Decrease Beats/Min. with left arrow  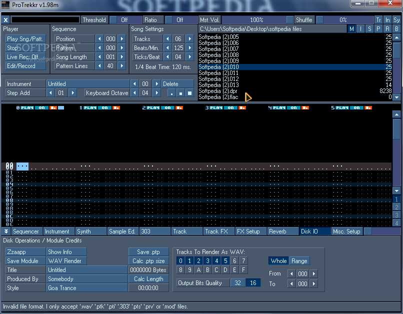pos(167,48)
